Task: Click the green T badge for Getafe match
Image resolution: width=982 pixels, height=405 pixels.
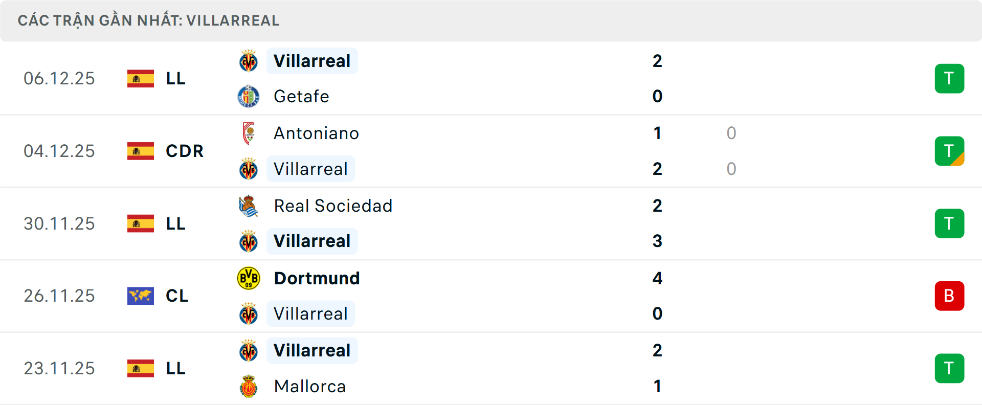Action: [949, 79]
